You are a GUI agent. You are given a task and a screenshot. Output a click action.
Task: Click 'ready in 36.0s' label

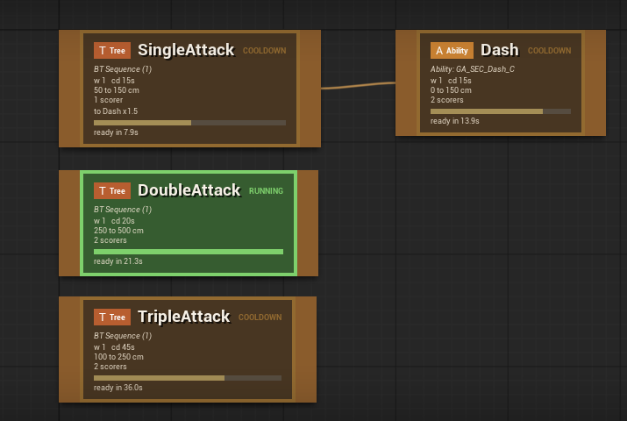118,388
